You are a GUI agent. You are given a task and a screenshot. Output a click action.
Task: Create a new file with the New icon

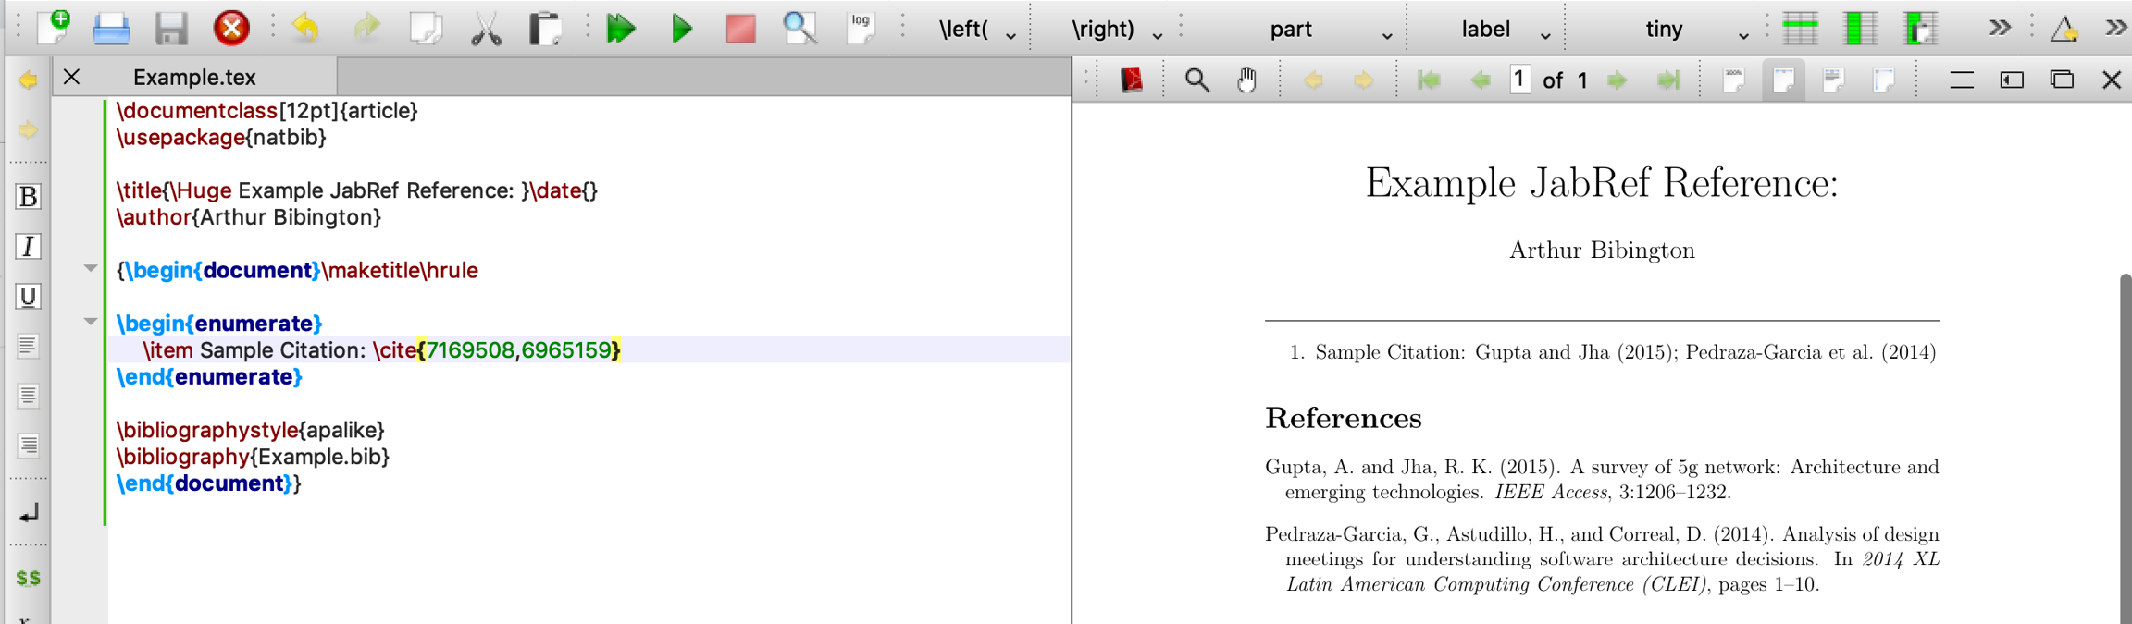[x=55, y=28]
